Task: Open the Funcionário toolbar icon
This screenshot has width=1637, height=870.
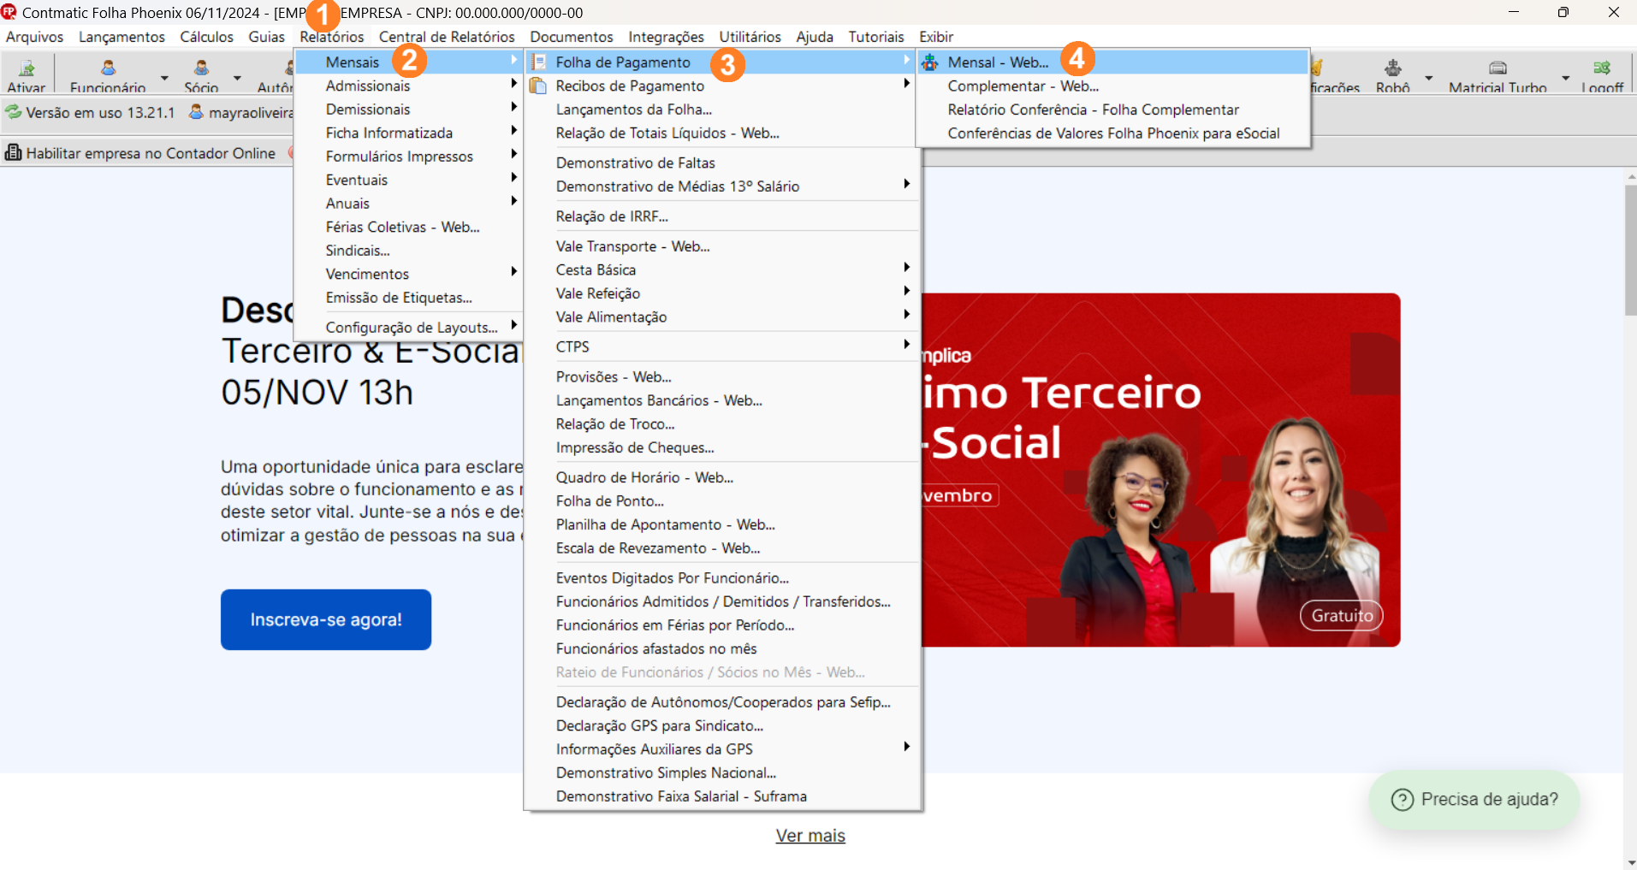Action: 108,68
